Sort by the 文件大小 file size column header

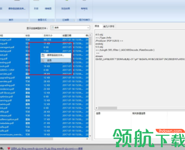(48, 35)
